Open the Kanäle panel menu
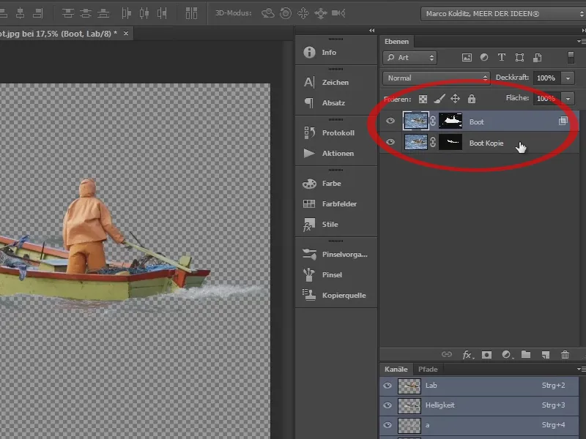 pyautogui.click(x=581, y=369)
